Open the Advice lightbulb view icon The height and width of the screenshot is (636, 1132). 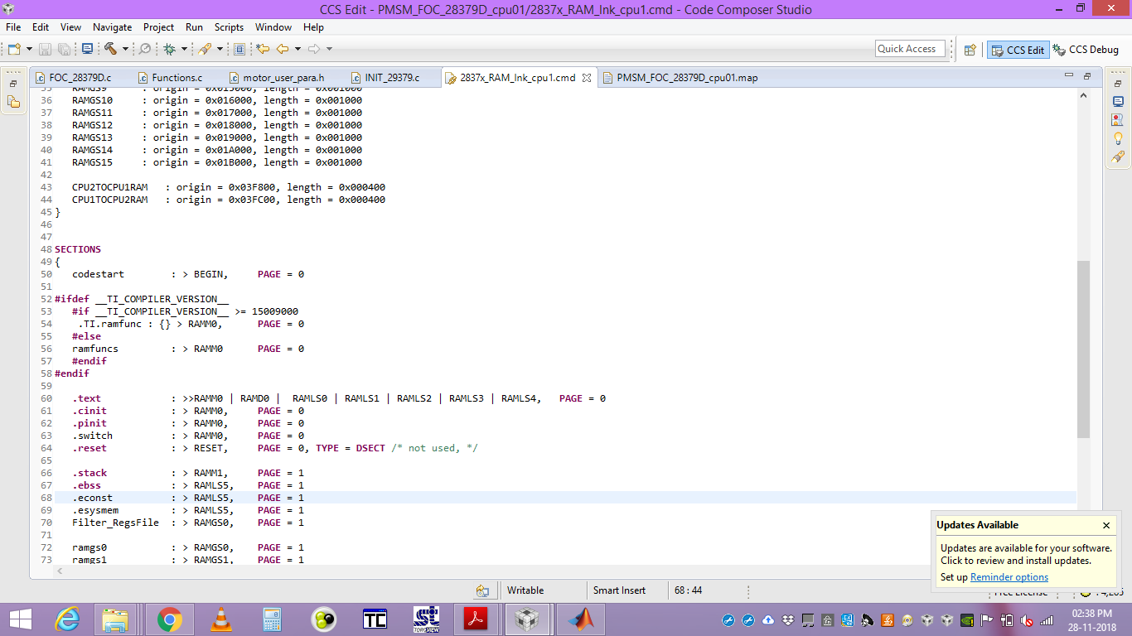tap(1118, 138)
